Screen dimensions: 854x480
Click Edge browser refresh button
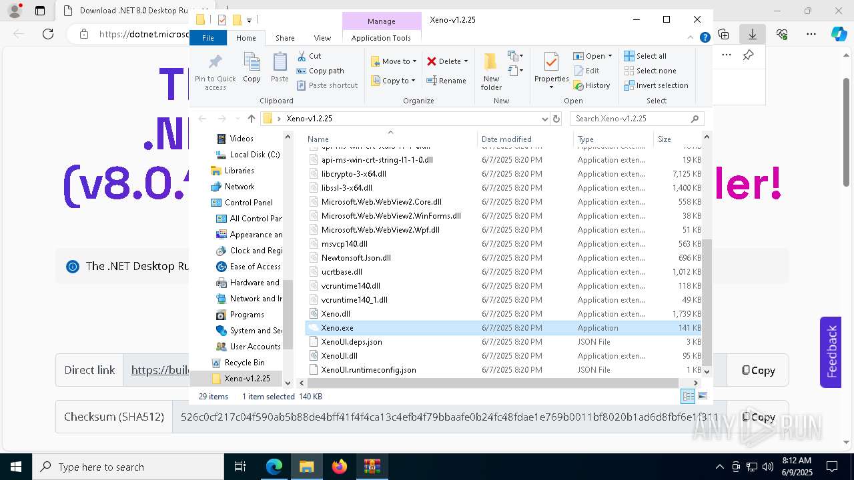(48, 34)
